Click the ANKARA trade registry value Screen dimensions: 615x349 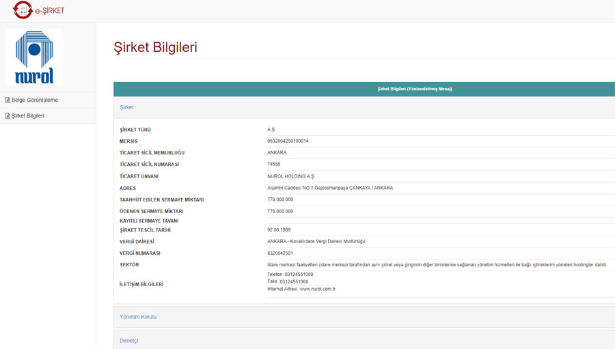pos(277,152)
